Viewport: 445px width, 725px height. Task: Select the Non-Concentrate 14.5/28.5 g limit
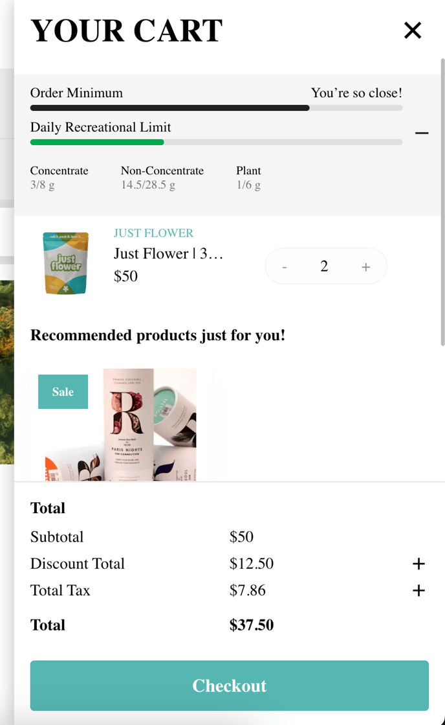[x=162, y=178]
